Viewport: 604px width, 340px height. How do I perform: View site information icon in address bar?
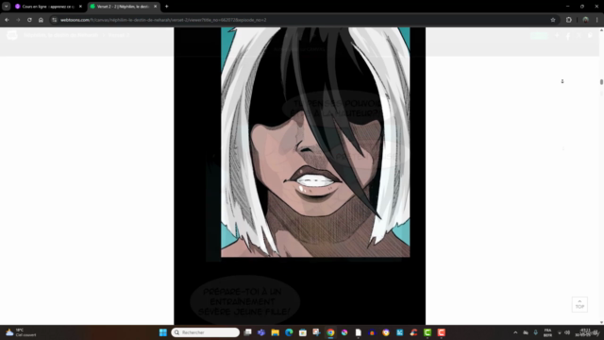pos(55,20)
